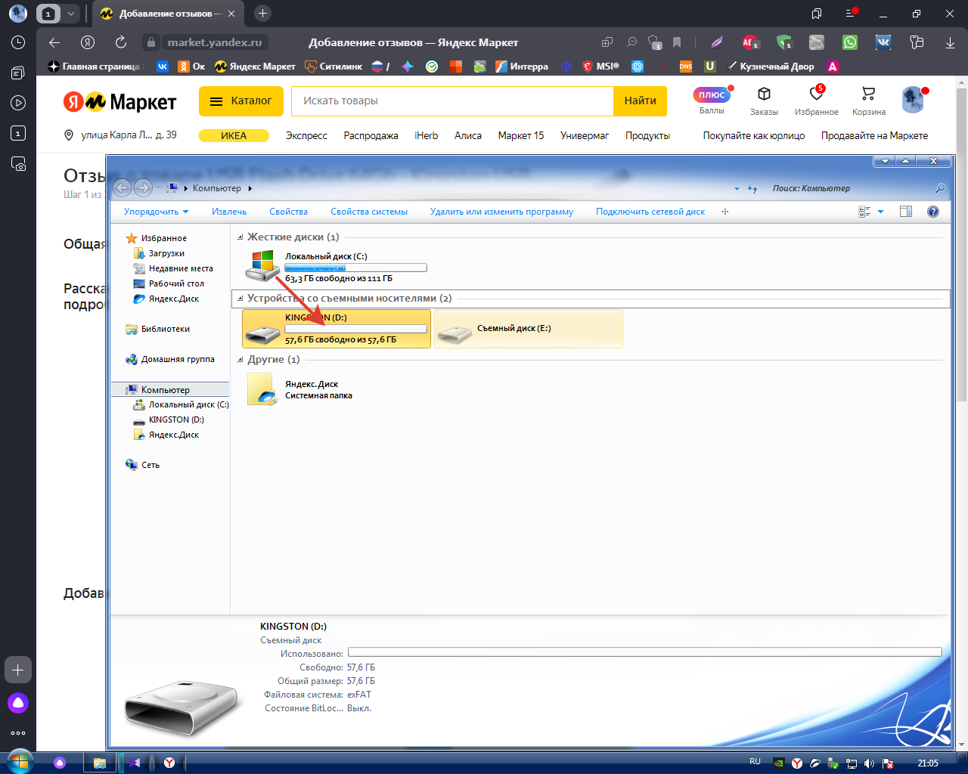Viewport: 968px width, 774px height.
Task: Open the Yandex home button in the toolbar
Action: [x=88, y=42]
